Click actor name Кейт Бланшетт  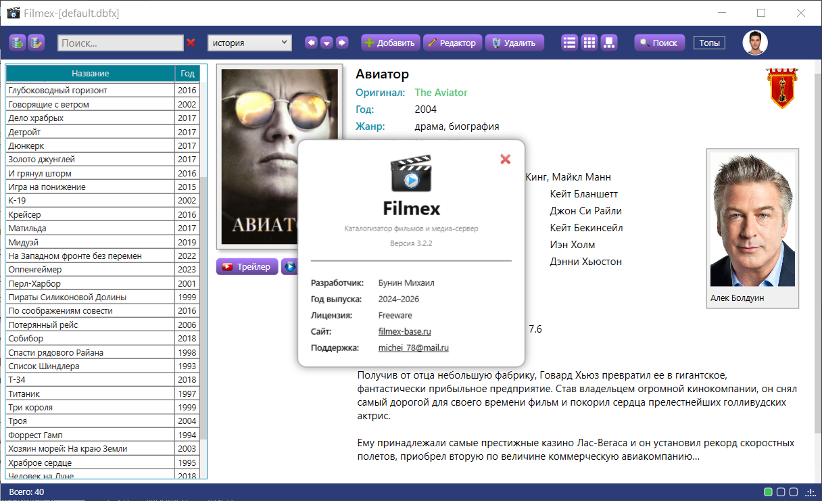coord(583,194)
